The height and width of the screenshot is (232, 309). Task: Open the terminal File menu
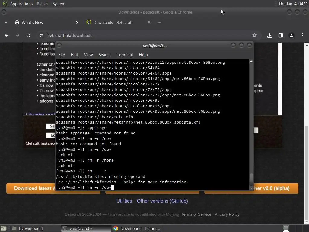[62, 55]
